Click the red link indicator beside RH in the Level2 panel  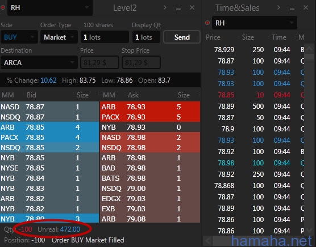click(3, 7)
